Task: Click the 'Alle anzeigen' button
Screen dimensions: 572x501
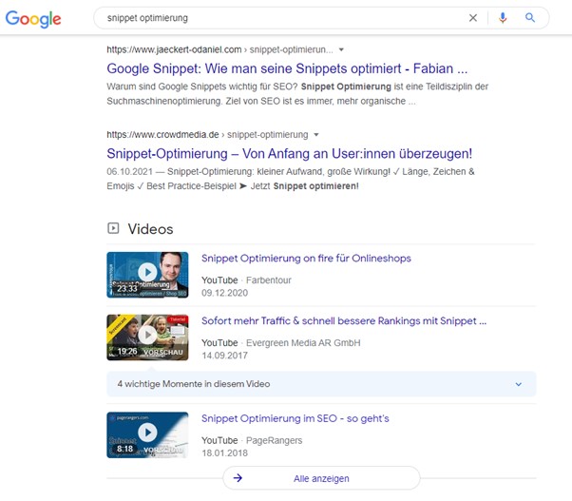Action: click(321, 478)
